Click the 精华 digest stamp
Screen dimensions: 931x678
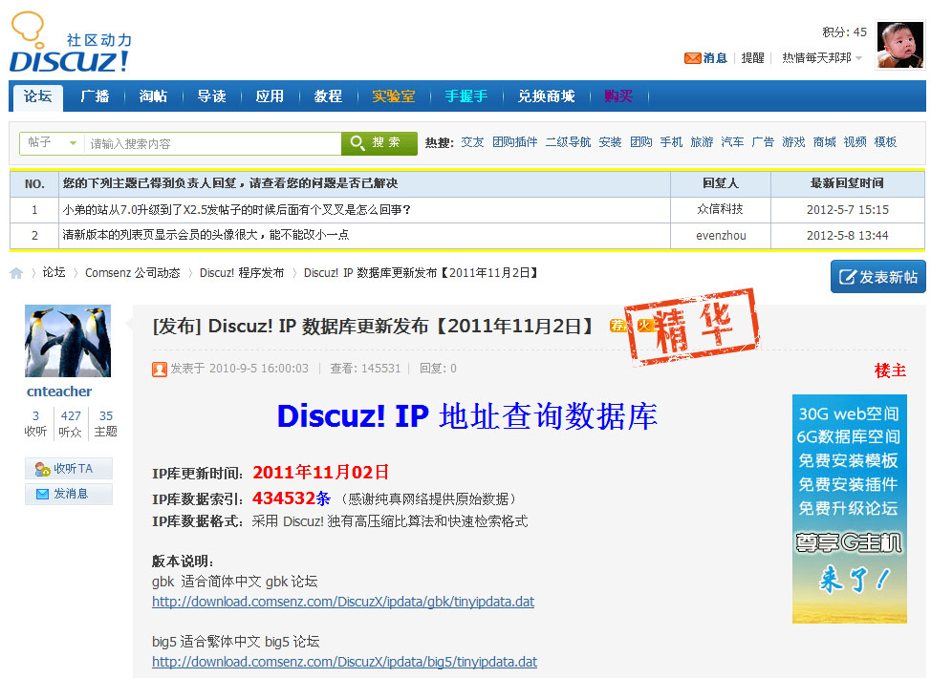[692, 327]
